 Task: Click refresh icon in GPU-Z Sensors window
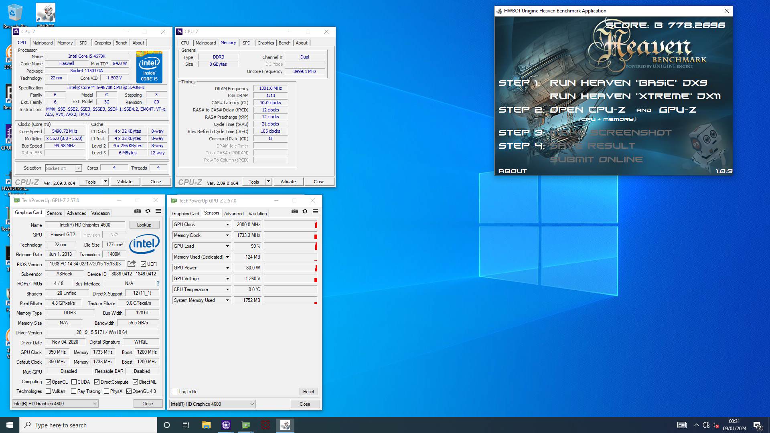tap(305, 211)
